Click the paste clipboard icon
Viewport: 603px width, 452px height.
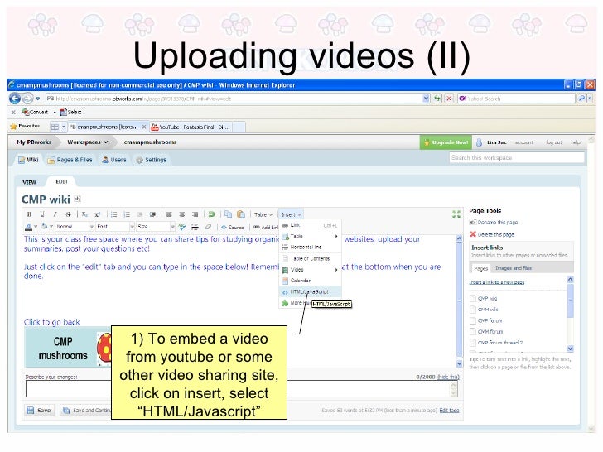tap(241, 214)
